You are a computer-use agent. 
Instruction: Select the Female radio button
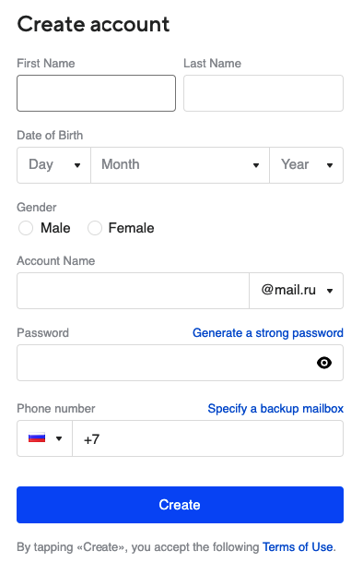pos(94,228)
